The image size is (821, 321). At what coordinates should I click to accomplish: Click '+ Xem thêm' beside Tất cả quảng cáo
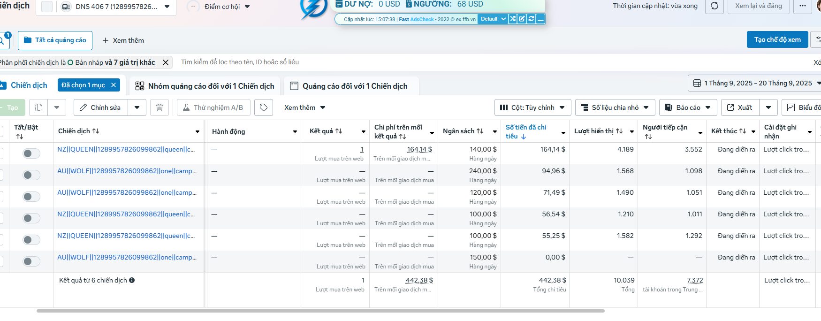click(x=123, y=40)
